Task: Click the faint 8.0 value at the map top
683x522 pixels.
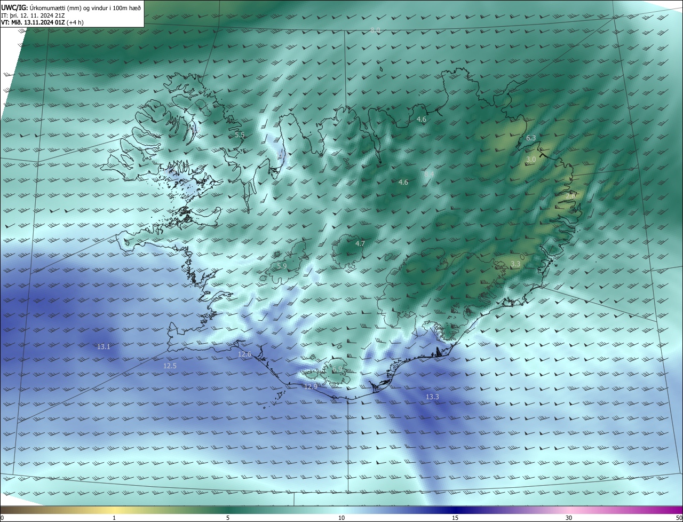Action: click(375, 30)
